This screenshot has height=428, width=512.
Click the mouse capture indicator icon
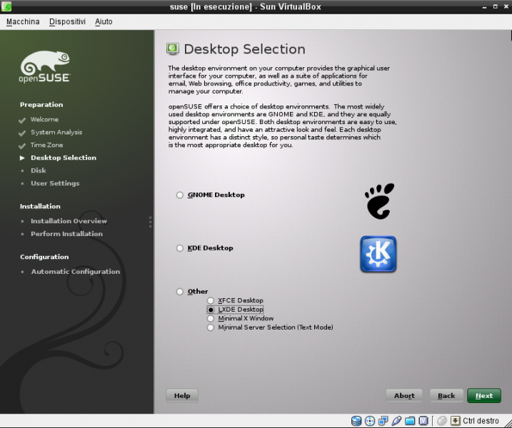tap(442, 421)
